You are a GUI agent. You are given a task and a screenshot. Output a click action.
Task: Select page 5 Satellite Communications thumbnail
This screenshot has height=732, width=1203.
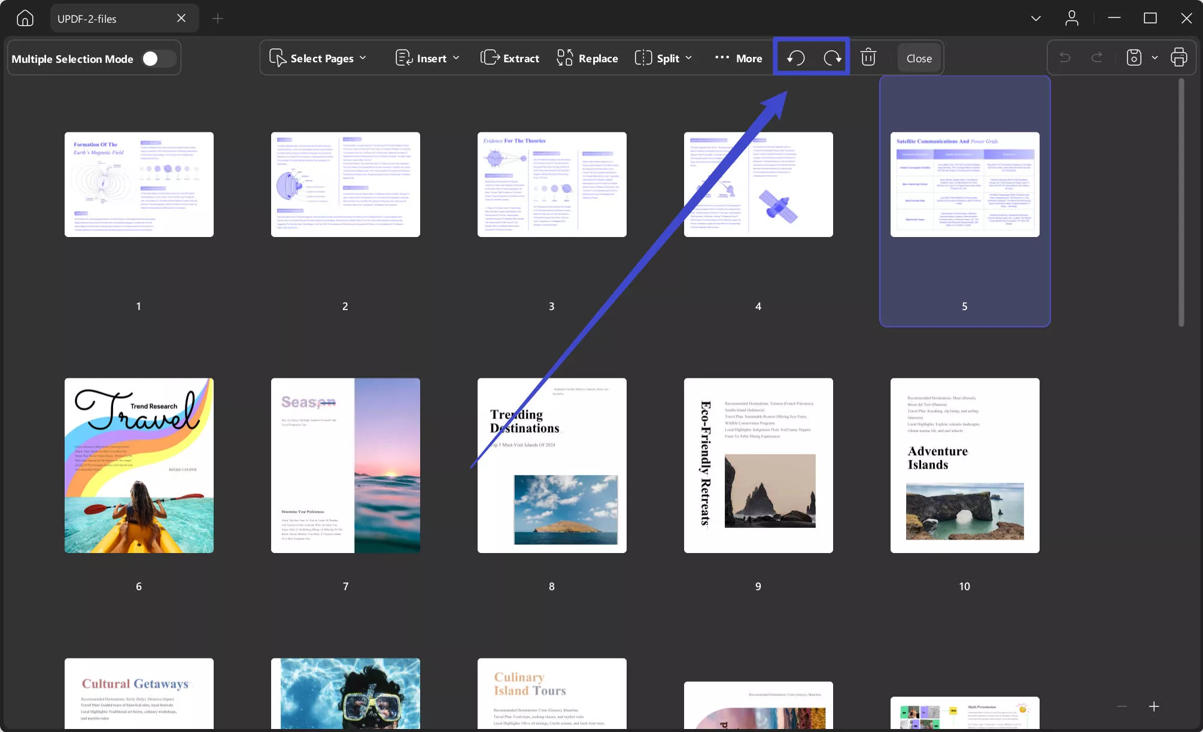[965, 184]
